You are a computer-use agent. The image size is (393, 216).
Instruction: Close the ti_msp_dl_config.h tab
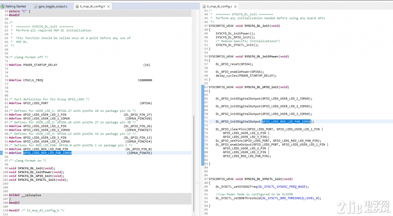pyautogui.click(x=108, y=7)
